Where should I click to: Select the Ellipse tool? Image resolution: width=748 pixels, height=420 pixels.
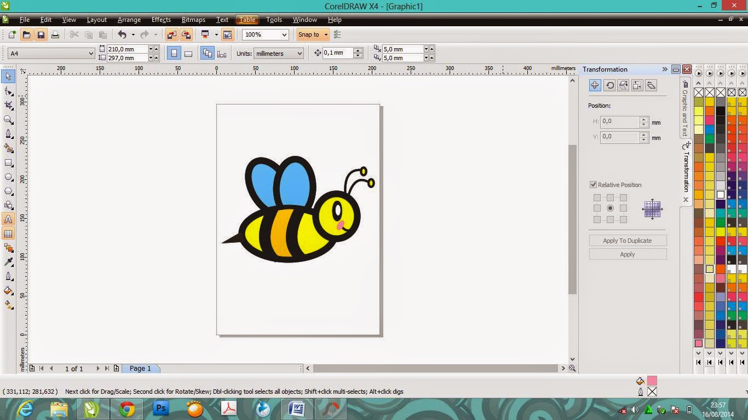pos(8,177)
